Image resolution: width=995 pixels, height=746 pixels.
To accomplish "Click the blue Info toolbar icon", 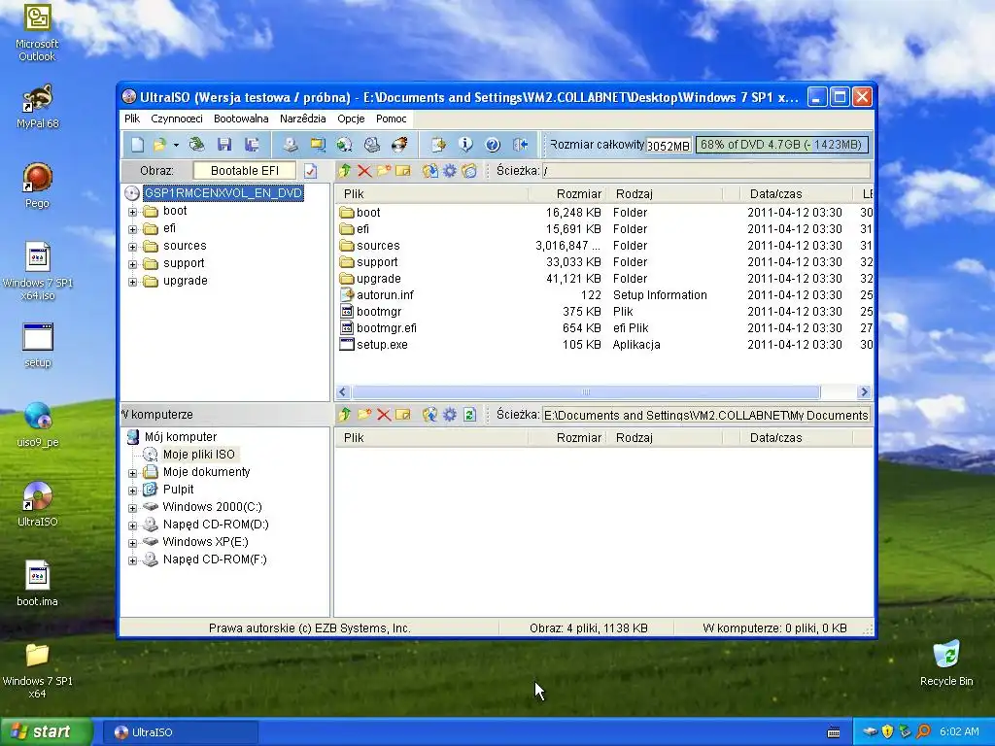I will point(465,145).
